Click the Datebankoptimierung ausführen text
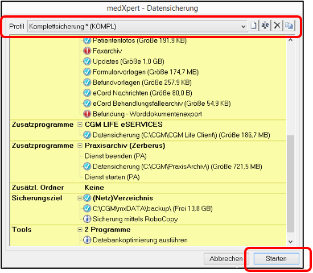 [x=140, y=240]
